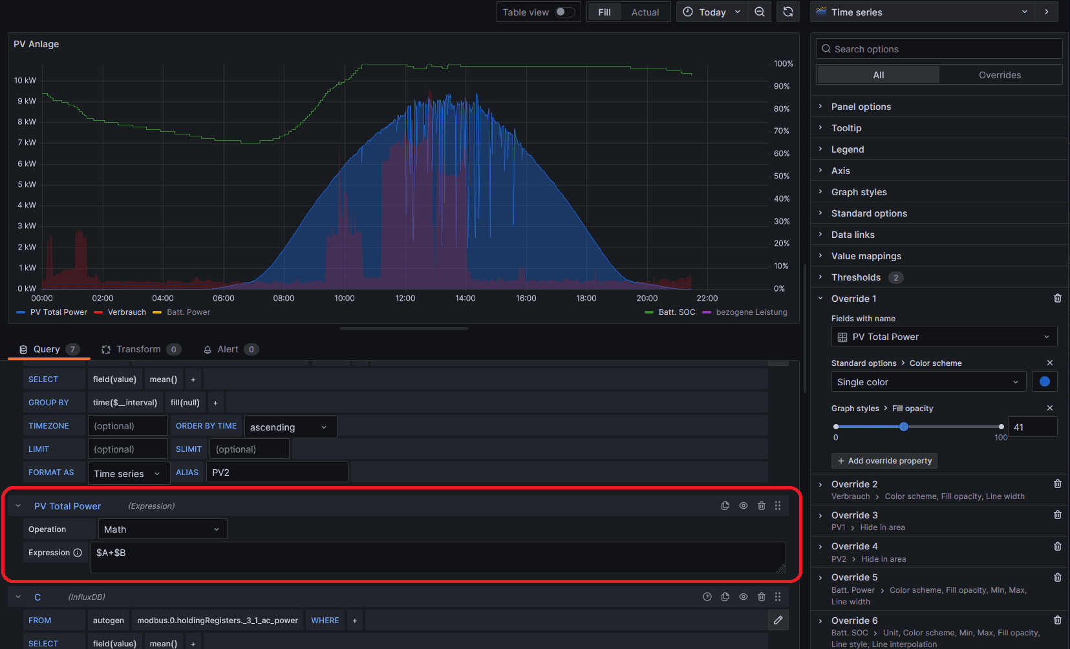1070x649 pixels.
Task: Open query C in the text editor via pencil icon
Action: point(778,620)
